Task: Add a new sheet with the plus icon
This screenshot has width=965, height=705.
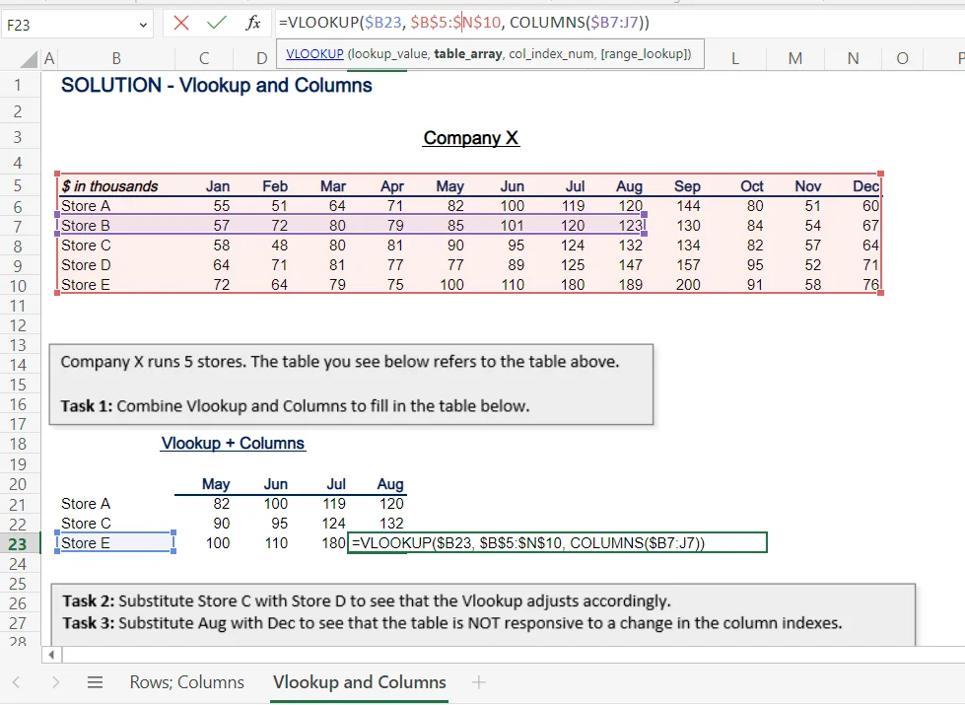Action: tap(479, 682)
